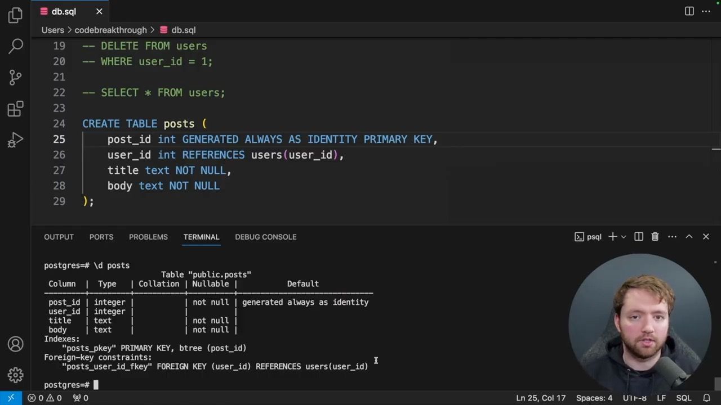Open remote window indicator in status bar
Viewport: 721px width, 405px height.
coord(11,398)
